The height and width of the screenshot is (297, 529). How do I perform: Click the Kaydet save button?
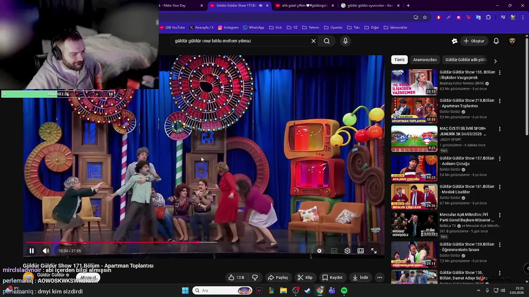(332, 278)
